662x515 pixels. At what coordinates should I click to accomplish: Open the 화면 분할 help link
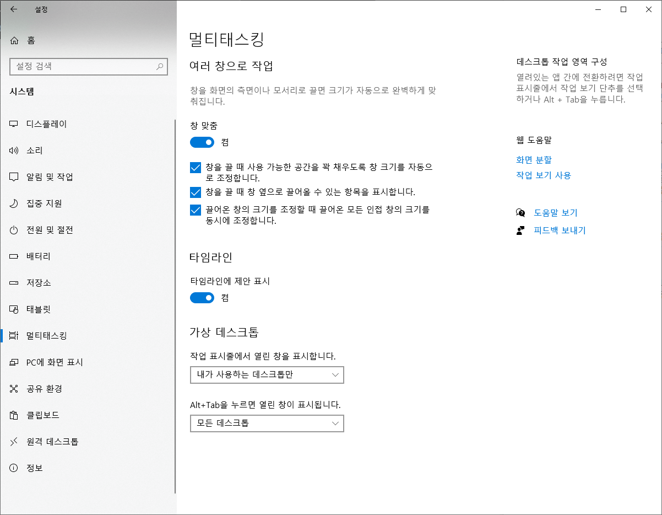tap(534, 160)
